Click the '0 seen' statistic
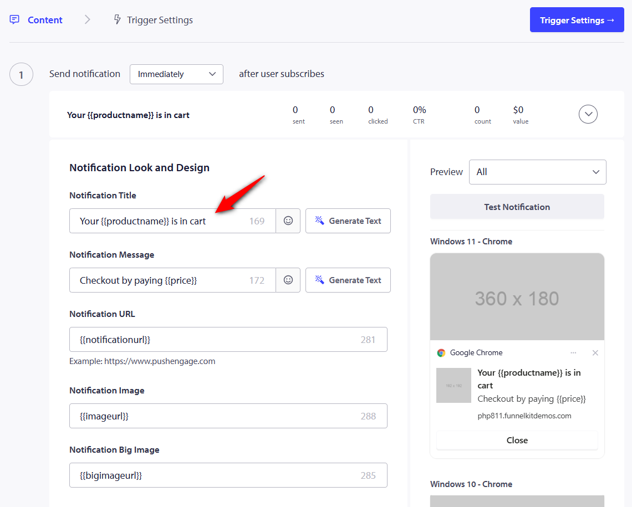Screen dimensions: 632x507 336,115
